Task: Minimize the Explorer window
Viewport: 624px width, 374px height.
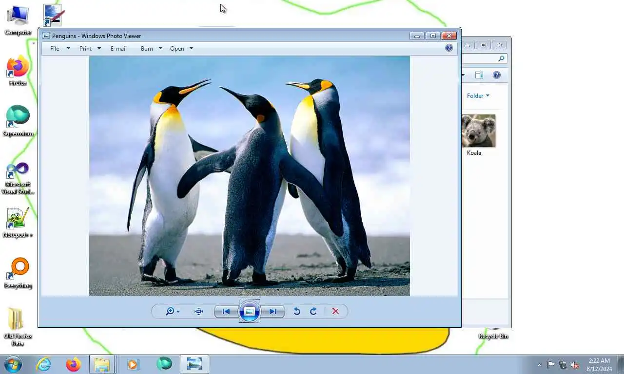Action: [467, 45]
